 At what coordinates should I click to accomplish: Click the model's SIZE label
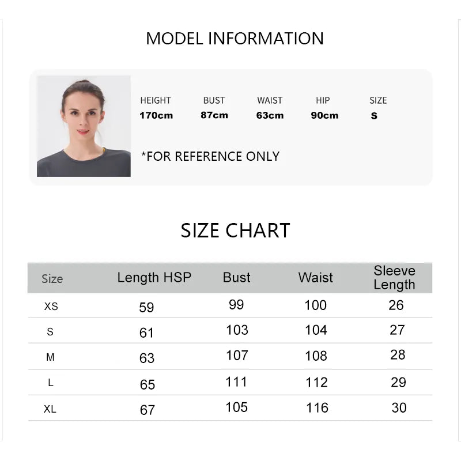tap(378, 100)
